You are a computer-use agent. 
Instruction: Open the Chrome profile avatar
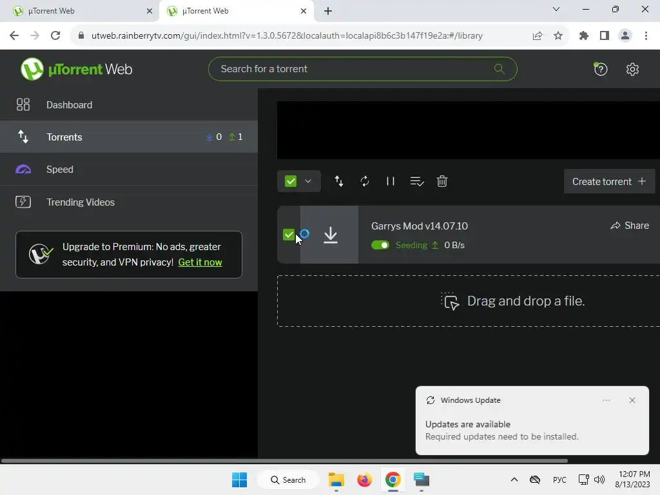click(x=625, y=36)
